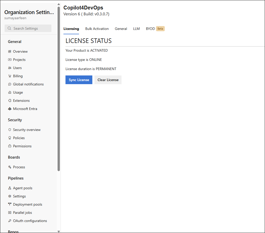This screenshot has height=233, width=265.
Task: Click the Microsoft Entra diamond icon
Action: pos(10,109)
